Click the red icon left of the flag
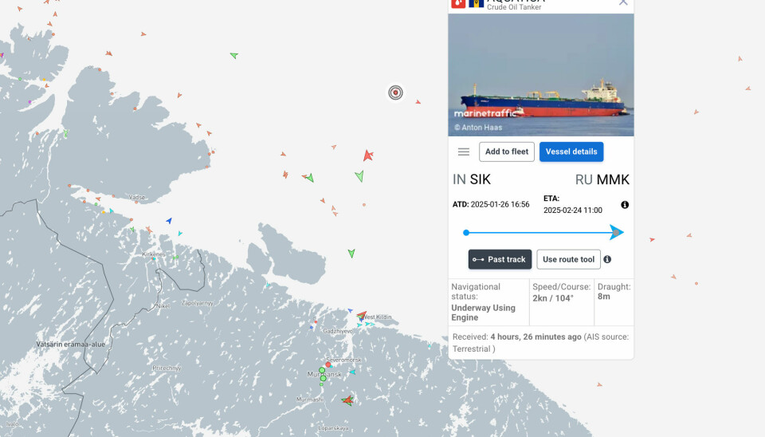 point(458,3)
